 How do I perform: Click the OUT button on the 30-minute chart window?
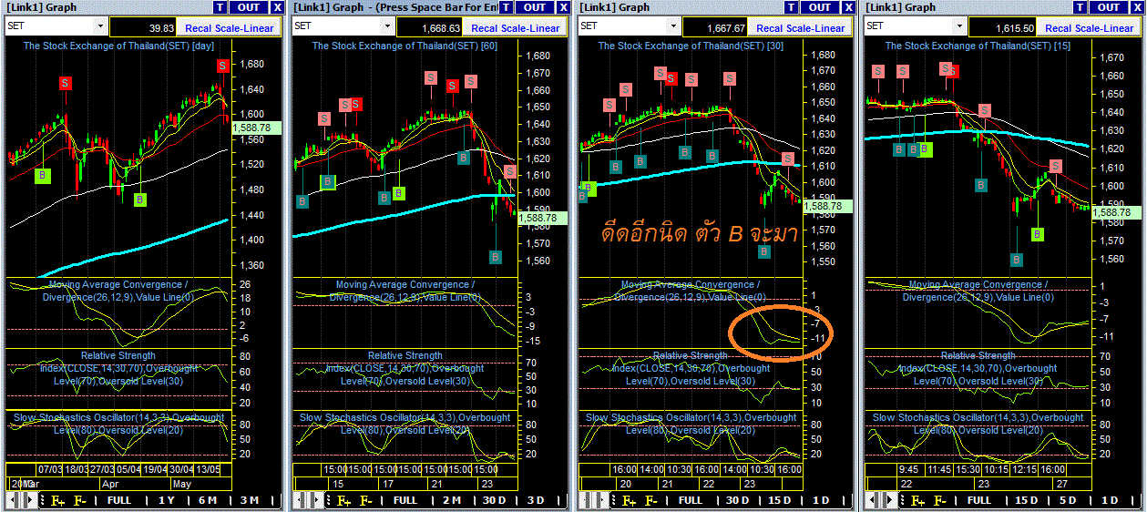click(x=820, y=7)
